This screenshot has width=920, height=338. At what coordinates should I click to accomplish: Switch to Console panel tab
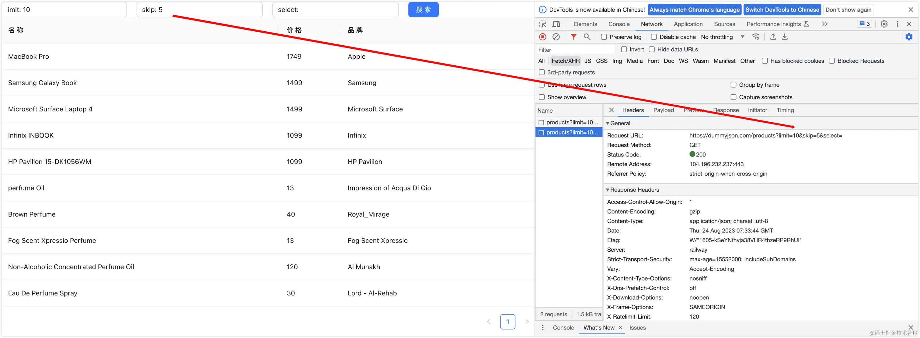[x=619, y=24]
